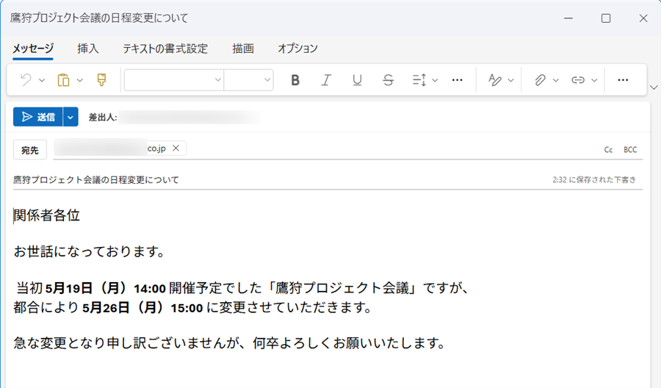Click the styles pen icon
The image size is (661, 388).
click(x=496, y=80)
